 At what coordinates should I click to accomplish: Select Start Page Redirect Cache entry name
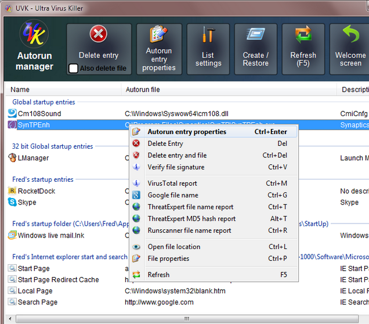[x=59, y=279]
